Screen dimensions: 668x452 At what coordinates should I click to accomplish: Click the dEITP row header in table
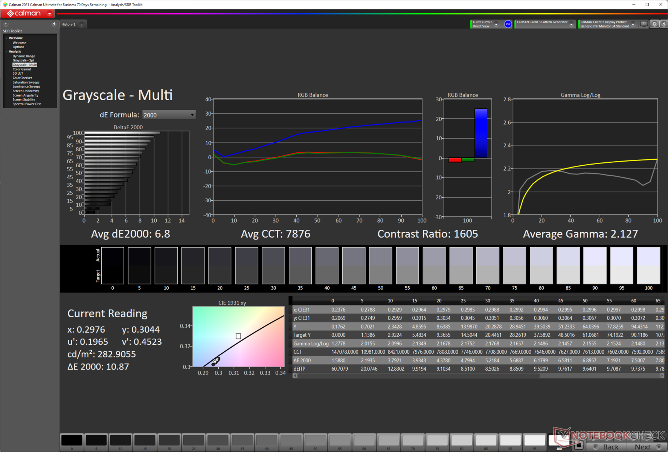(299, 369)
